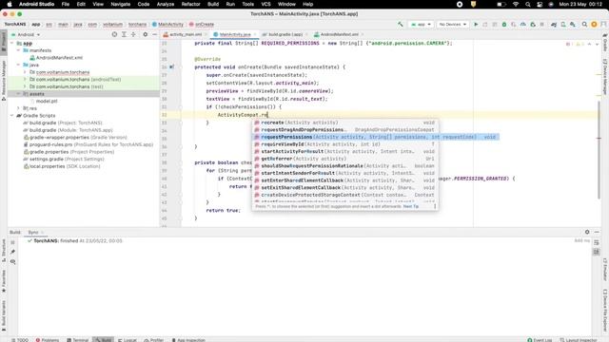Open the Problems tool window
This screenshot has width=609, height=342.
(x=48, y=340)
